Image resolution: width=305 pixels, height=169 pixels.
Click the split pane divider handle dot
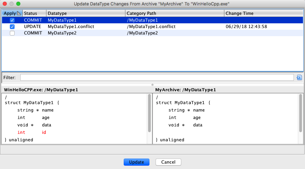(152, 84)
